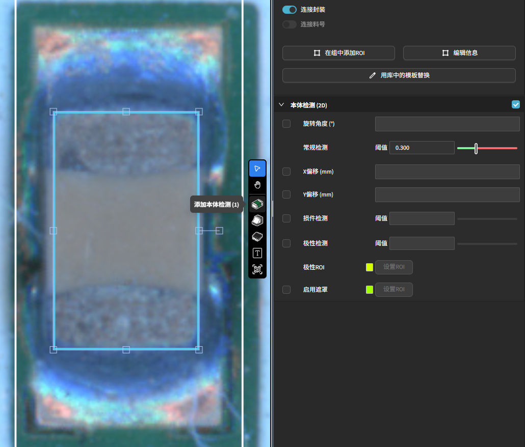Click the 常规检测 threshold value field
The image size is (525, 447).
point(422,148)
